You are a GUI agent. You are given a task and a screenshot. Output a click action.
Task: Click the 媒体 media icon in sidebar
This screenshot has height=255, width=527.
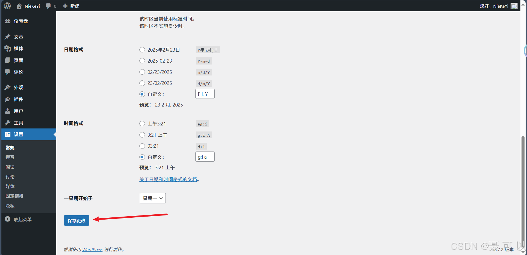(8, 49)
